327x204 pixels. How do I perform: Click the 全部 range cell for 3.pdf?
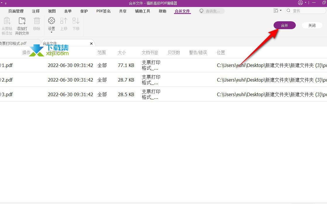[x=102, y=94]
